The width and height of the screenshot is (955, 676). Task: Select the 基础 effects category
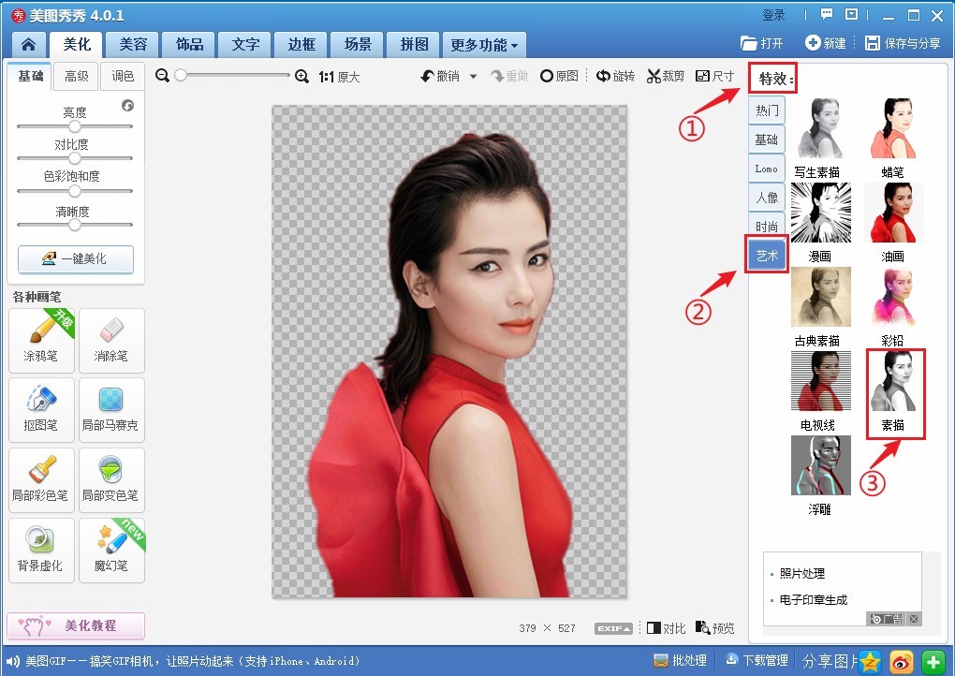pos(767,140)
